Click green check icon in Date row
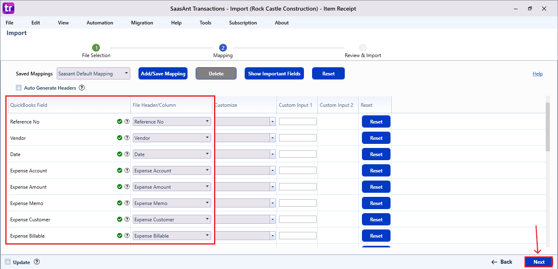This screenshot has height=269, width=558. [x=120, y=154]
